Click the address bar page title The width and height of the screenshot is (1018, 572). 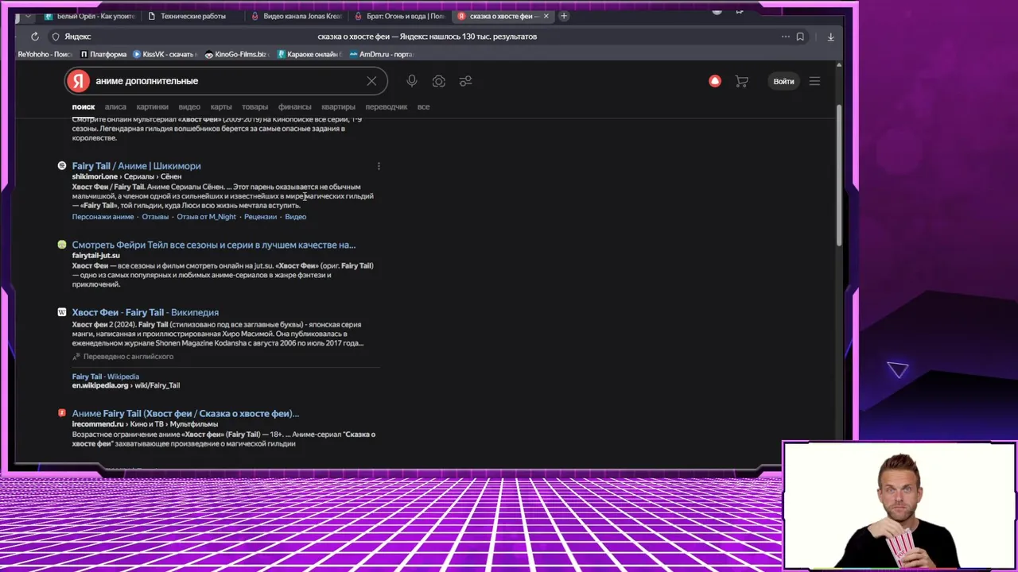pos(427,37)
